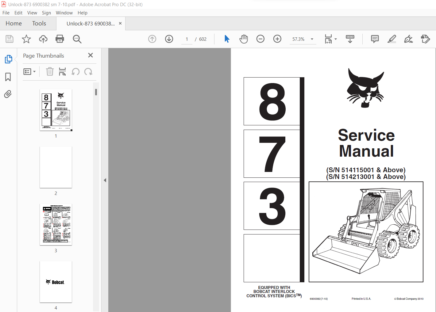Open the Bookmarks pane icon
The width and height of the screenshot is (436, 312).
(8, 77)
